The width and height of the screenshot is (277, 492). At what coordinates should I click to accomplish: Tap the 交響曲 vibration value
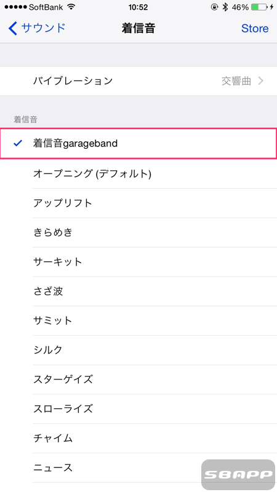[x=236, y=81]
